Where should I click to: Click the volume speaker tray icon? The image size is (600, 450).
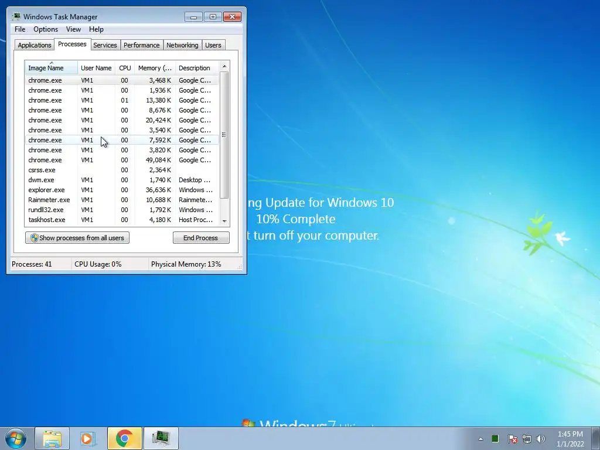(541, 439)
